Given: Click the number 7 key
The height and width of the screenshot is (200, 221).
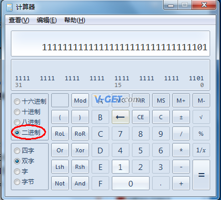Looking at the screenshot, I should pyautogui.click(x=121, y=134).
